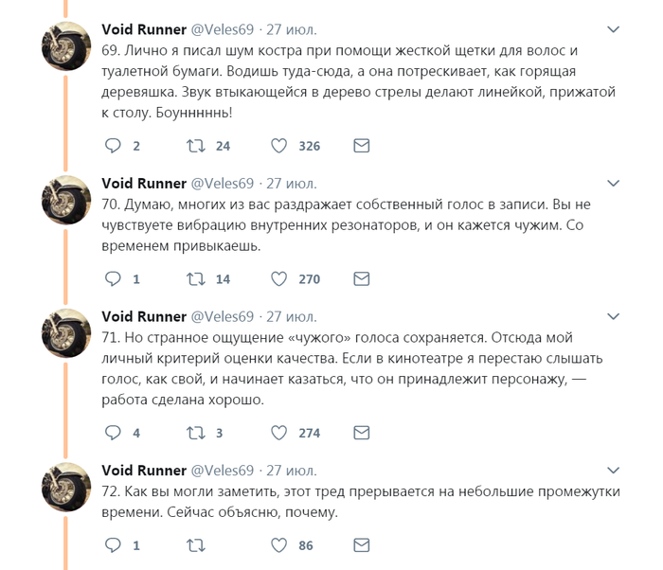This screenshot has height=570, width=663.
Task: Retweet tweet 69 with 24 retweets
Action: [x=196, y=146]
